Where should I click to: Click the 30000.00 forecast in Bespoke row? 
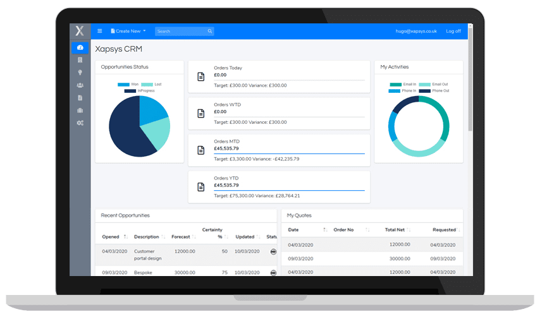click(185, 272)
